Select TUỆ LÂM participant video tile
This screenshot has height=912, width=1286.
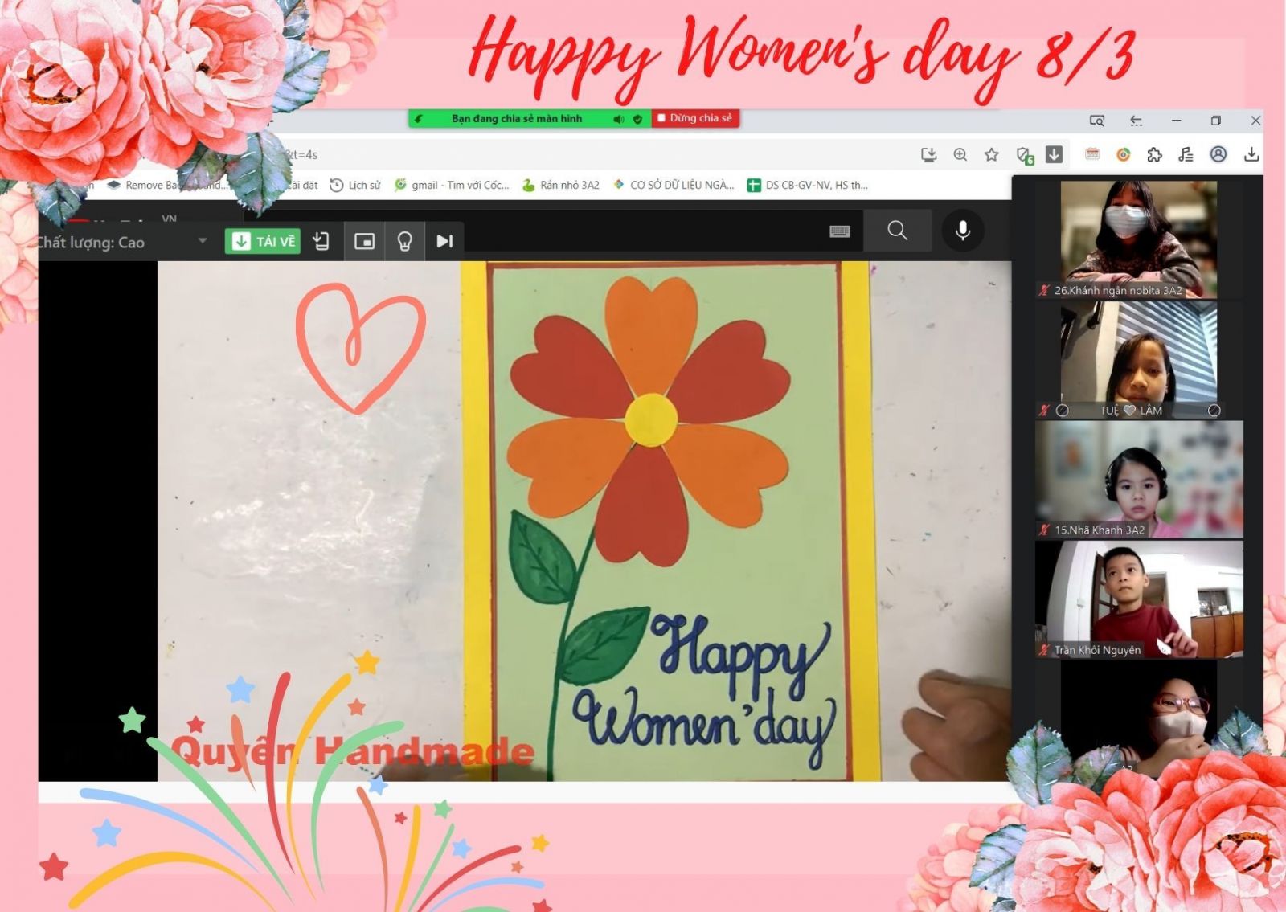tap(1139, 359)
